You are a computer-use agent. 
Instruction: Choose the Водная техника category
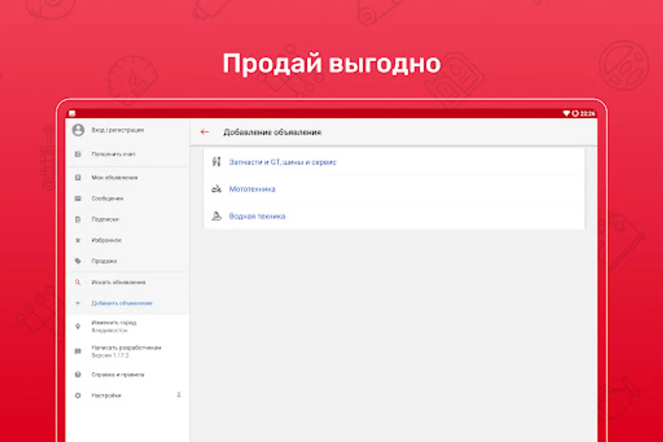point(257,216)
